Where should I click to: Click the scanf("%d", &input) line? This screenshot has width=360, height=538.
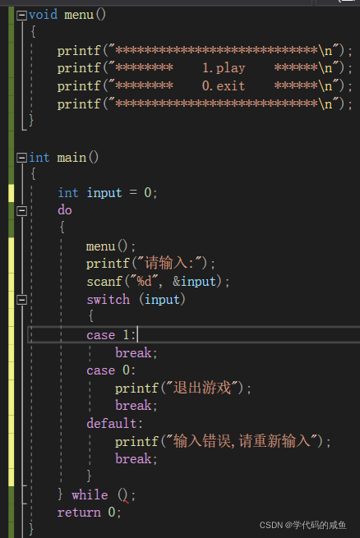(158, 282)
